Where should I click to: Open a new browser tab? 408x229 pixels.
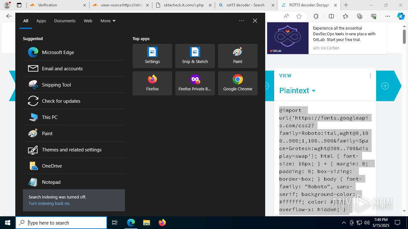point(346,5)
